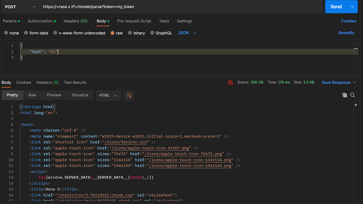The width and height of the screenshot is (363, 204).
Task: Select the form-data radio button
Action: point(26,33)
